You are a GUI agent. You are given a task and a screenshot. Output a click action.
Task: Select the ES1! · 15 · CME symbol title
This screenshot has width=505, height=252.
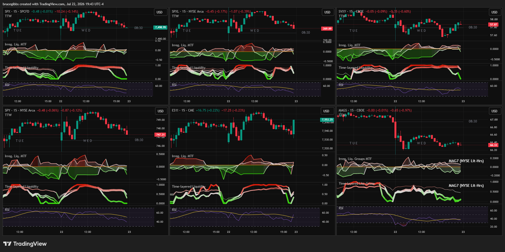pyautogui.click(x=183, y=110)
